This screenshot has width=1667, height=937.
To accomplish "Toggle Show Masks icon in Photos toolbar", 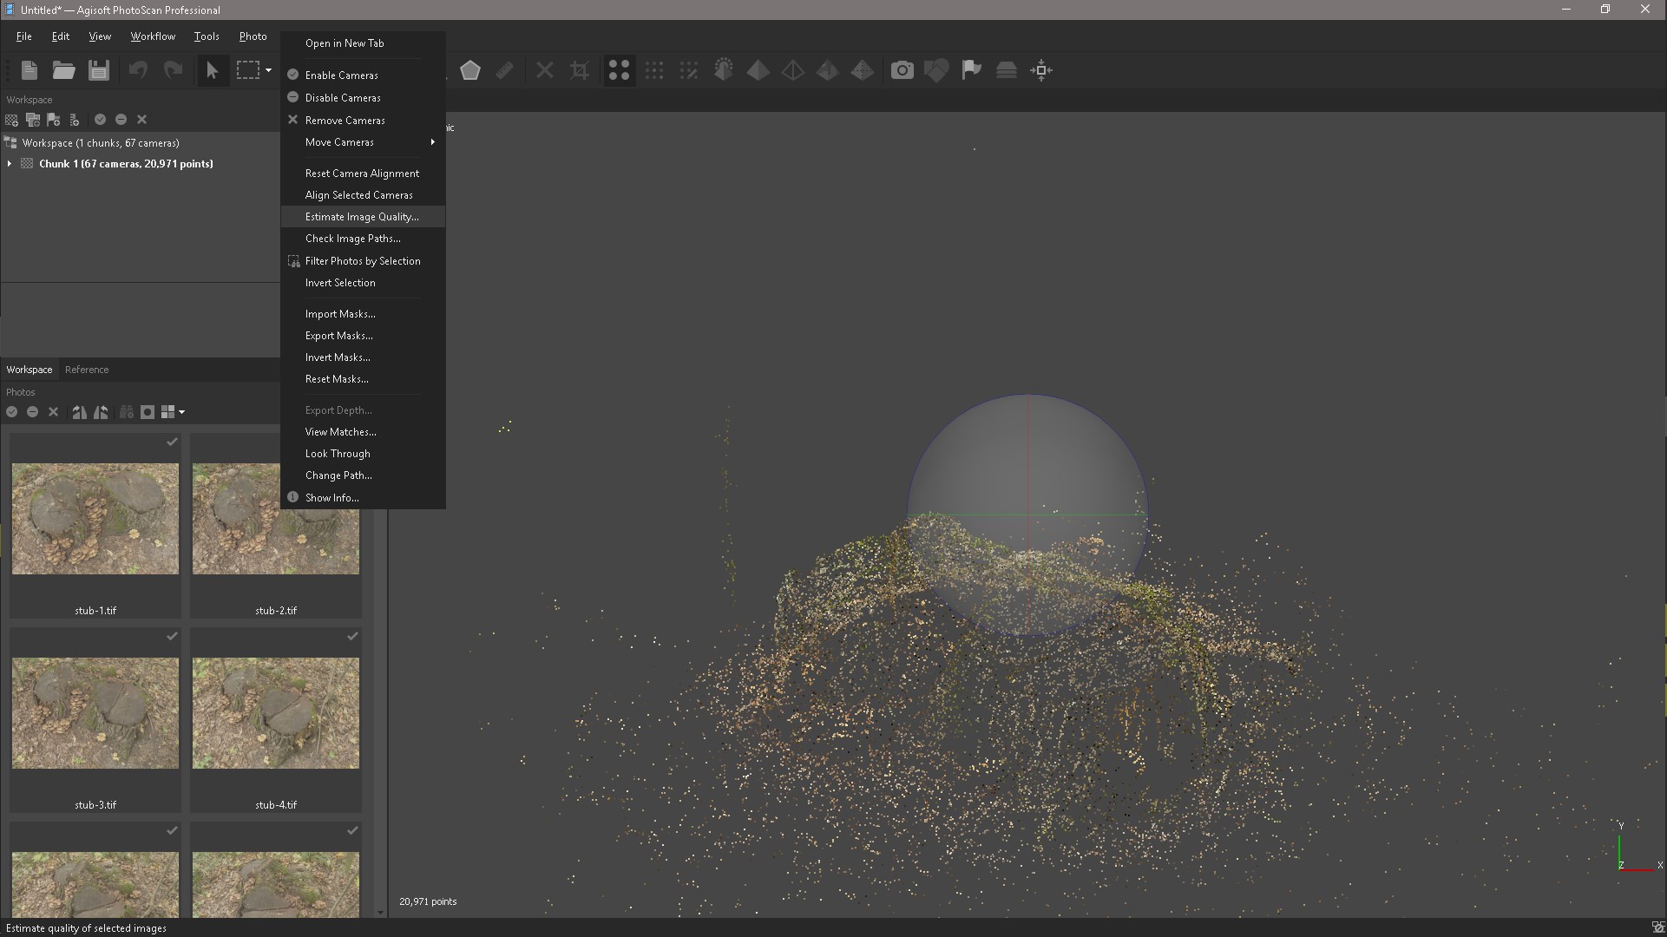I will tap(148, 412).
